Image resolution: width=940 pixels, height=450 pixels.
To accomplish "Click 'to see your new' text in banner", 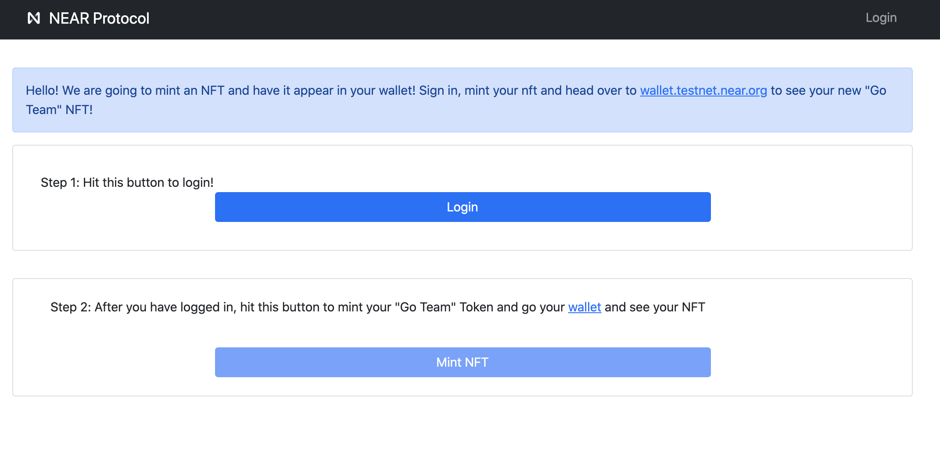I will tap(815, 90).
